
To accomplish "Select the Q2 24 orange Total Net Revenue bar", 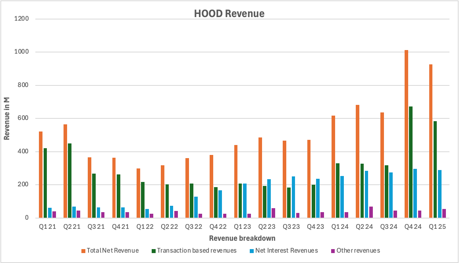I will tap(357, 161).
